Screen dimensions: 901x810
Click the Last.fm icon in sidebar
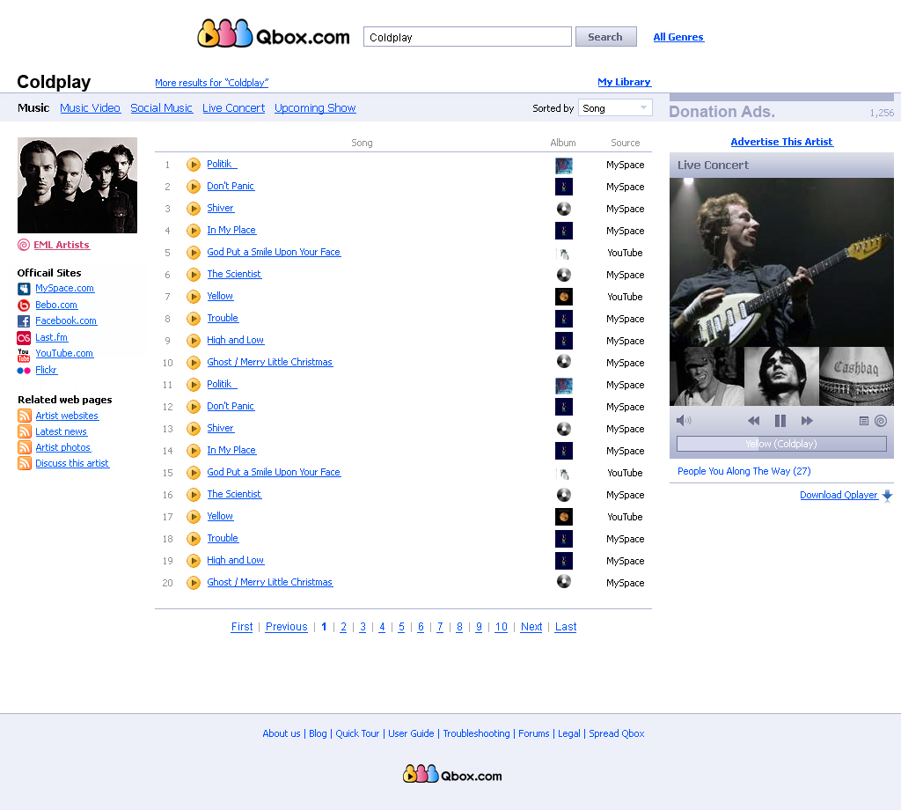click(24, 337)
